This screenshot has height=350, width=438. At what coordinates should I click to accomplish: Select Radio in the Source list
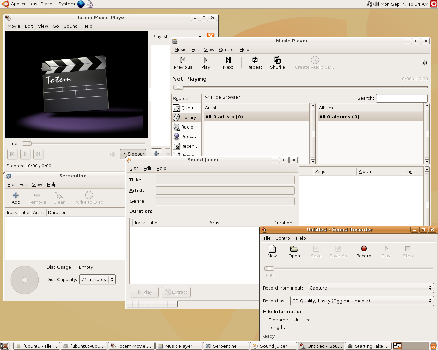coord(186,127)
